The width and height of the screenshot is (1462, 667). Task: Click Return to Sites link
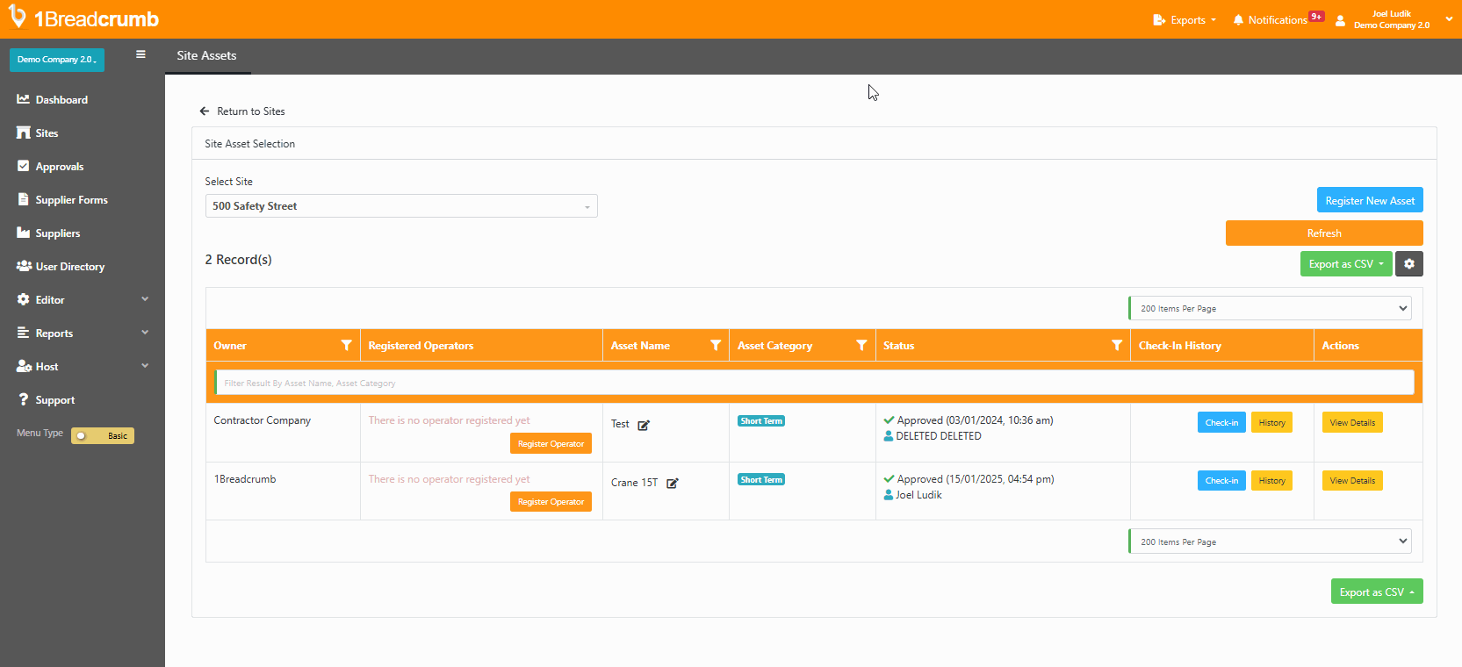[242, 111]
